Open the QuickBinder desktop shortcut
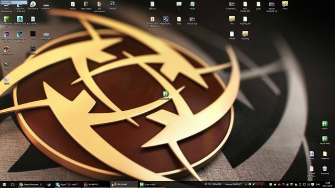 [x=6, y=21]
